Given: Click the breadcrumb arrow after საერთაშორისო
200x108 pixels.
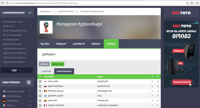Looking at the screenshot, I should pyautogui.click(x=77, y=11).
